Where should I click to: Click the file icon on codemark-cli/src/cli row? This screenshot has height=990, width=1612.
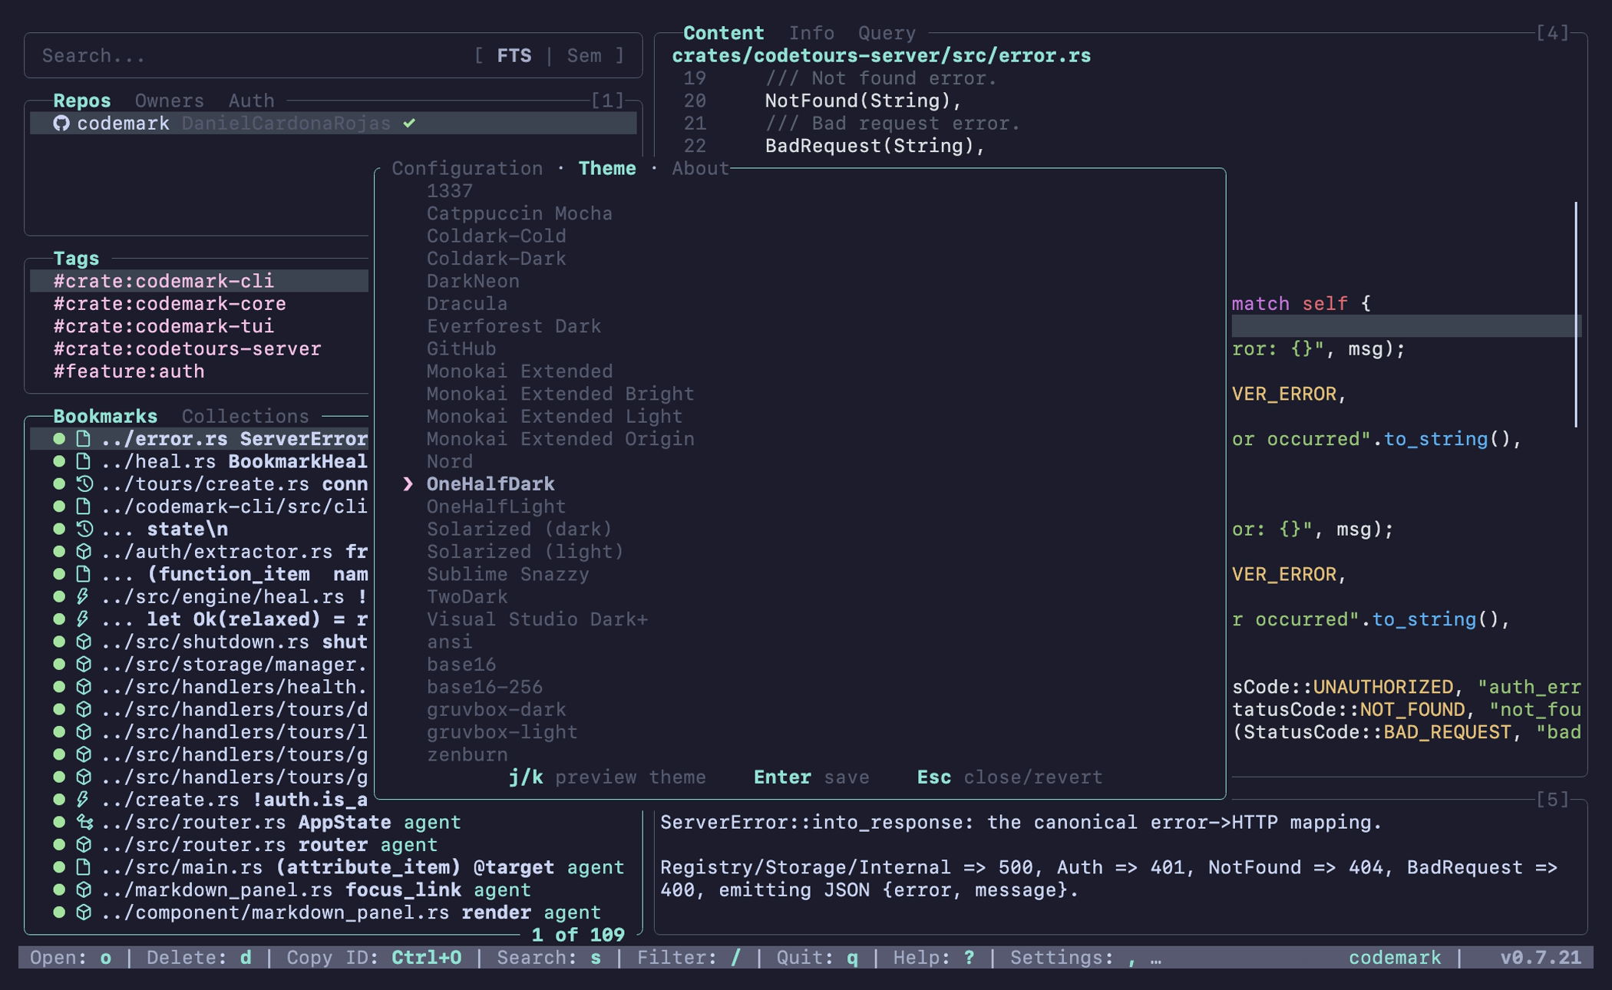(84, 507)
